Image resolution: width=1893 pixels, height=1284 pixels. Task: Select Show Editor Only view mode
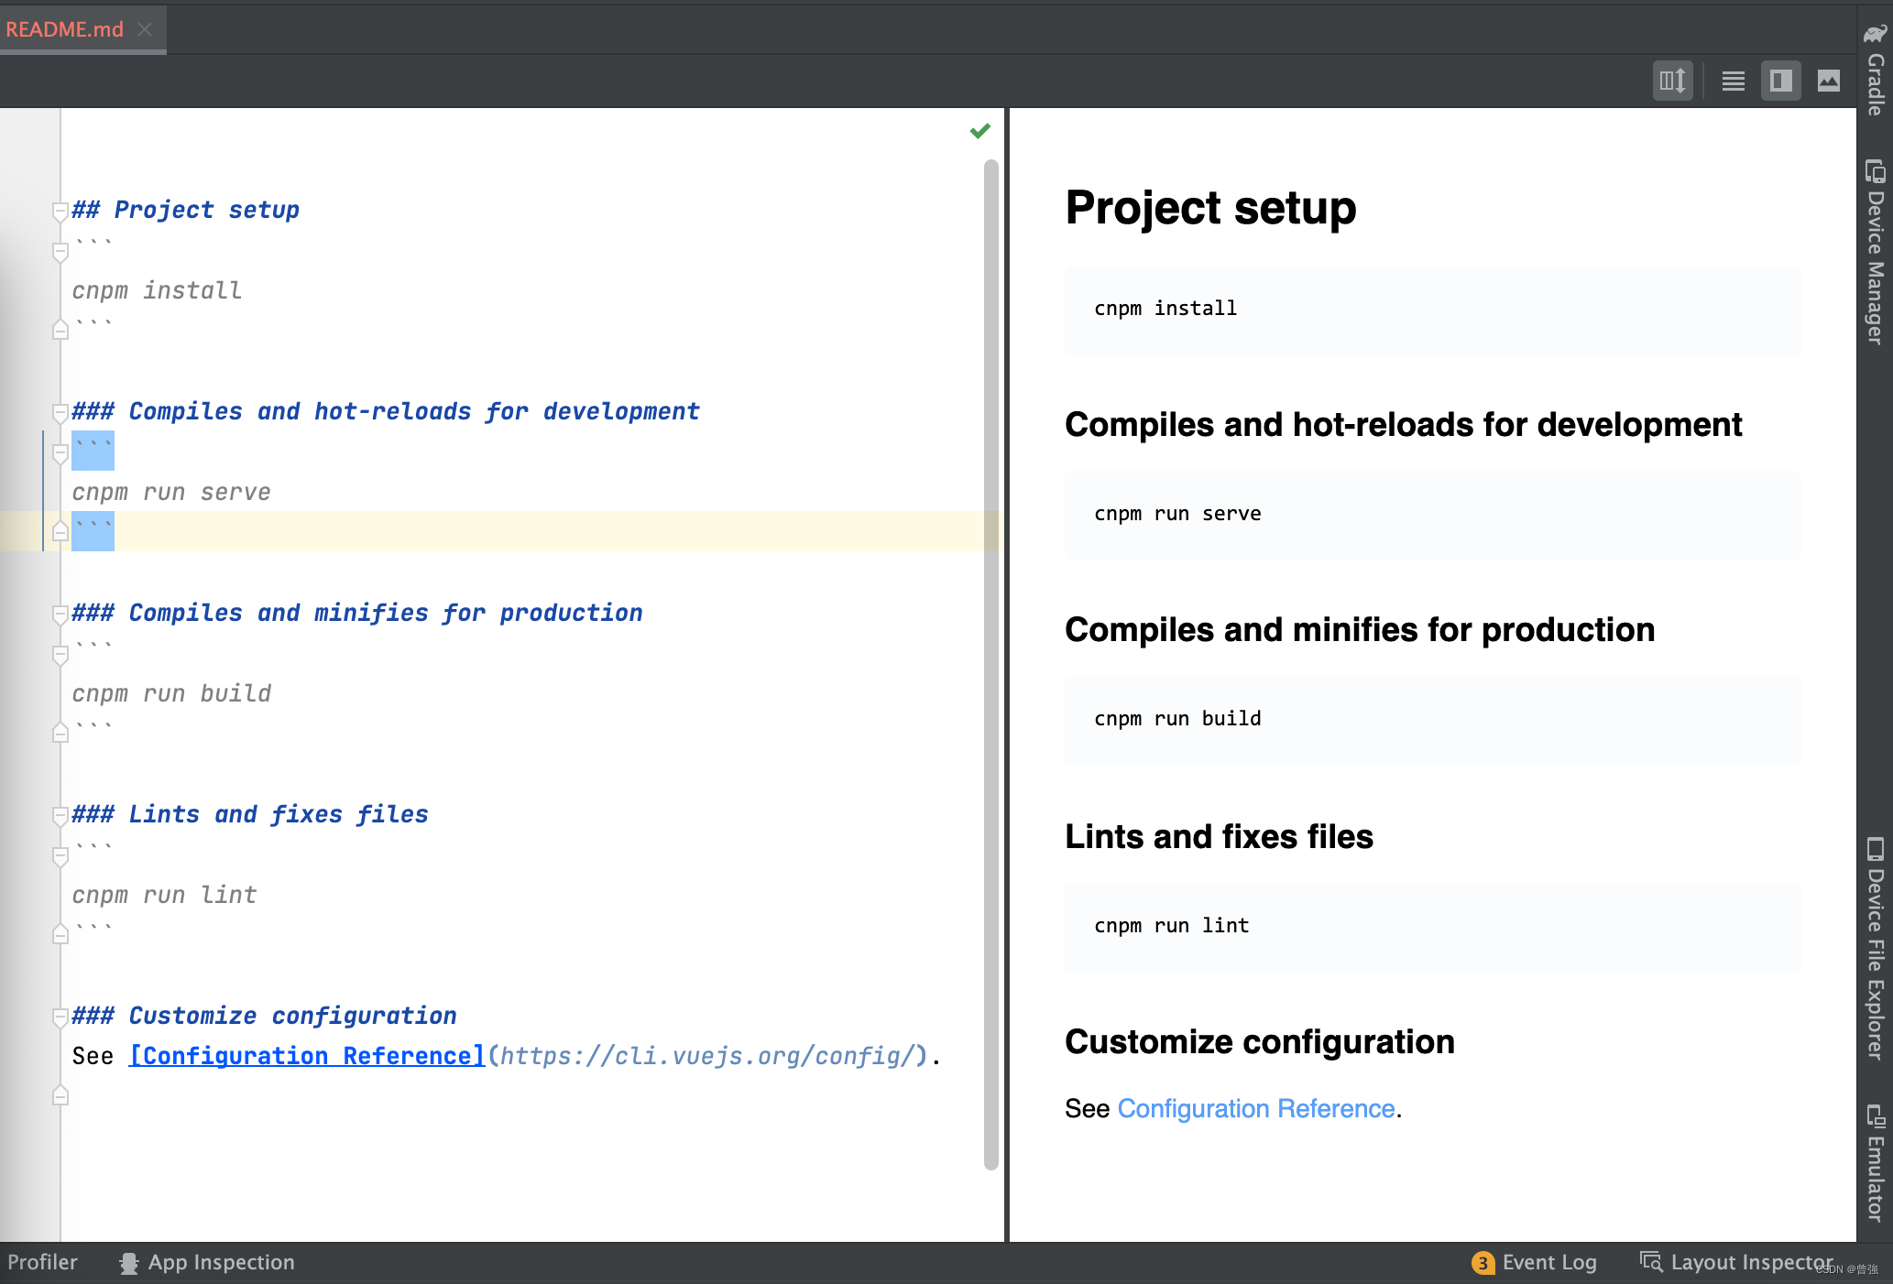tap(1732, 81)
